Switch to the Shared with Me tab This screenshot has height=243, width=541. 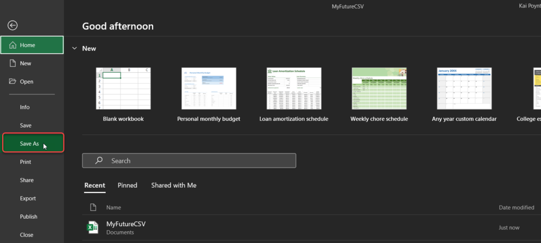coord(174,186)
